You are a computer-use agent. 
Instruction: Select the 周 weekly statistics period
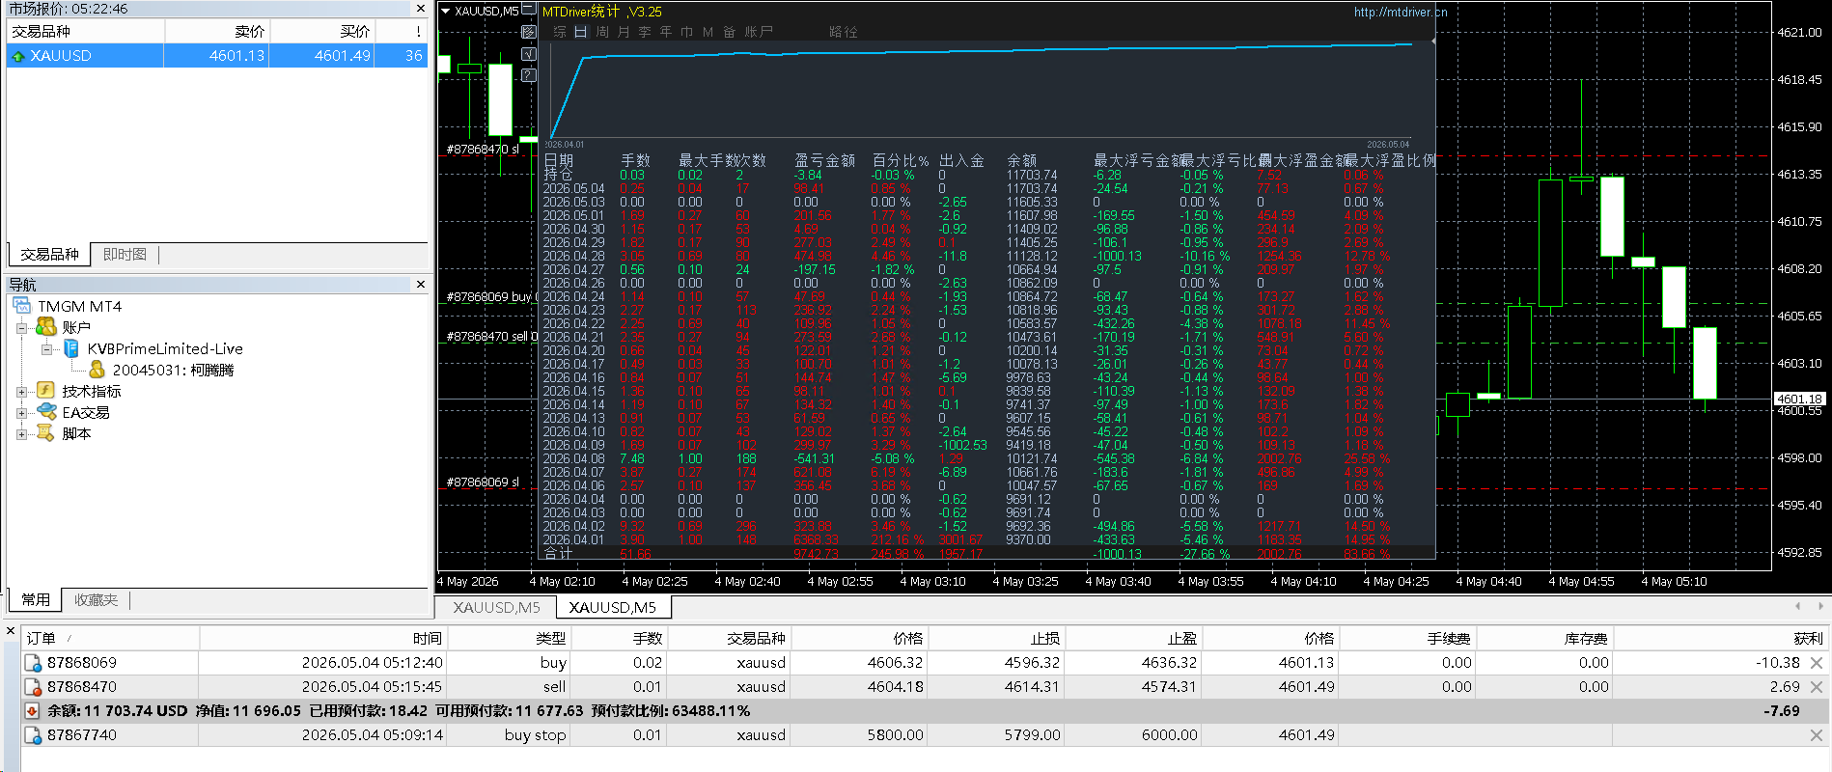click(x=602, y=32)
